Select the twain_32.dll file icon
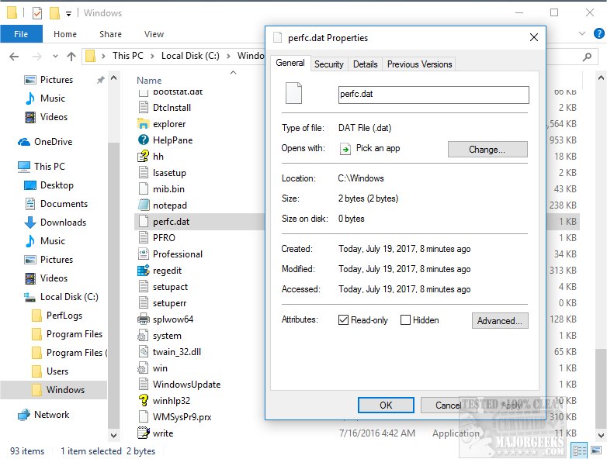607x459 pixels. [144, 351]
